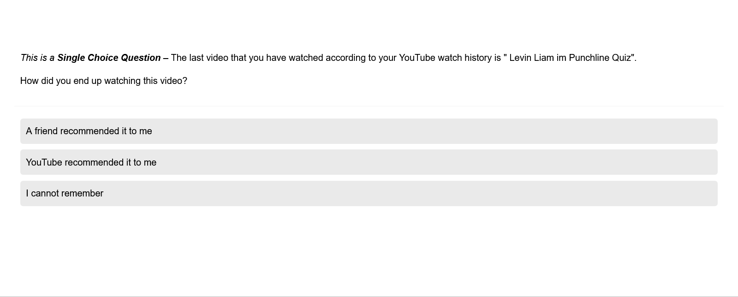Click the "Levin Liam im Punchline Quiz" title
Image resolution: width=738 pixels, height=297 pixels.
point(570,58)
